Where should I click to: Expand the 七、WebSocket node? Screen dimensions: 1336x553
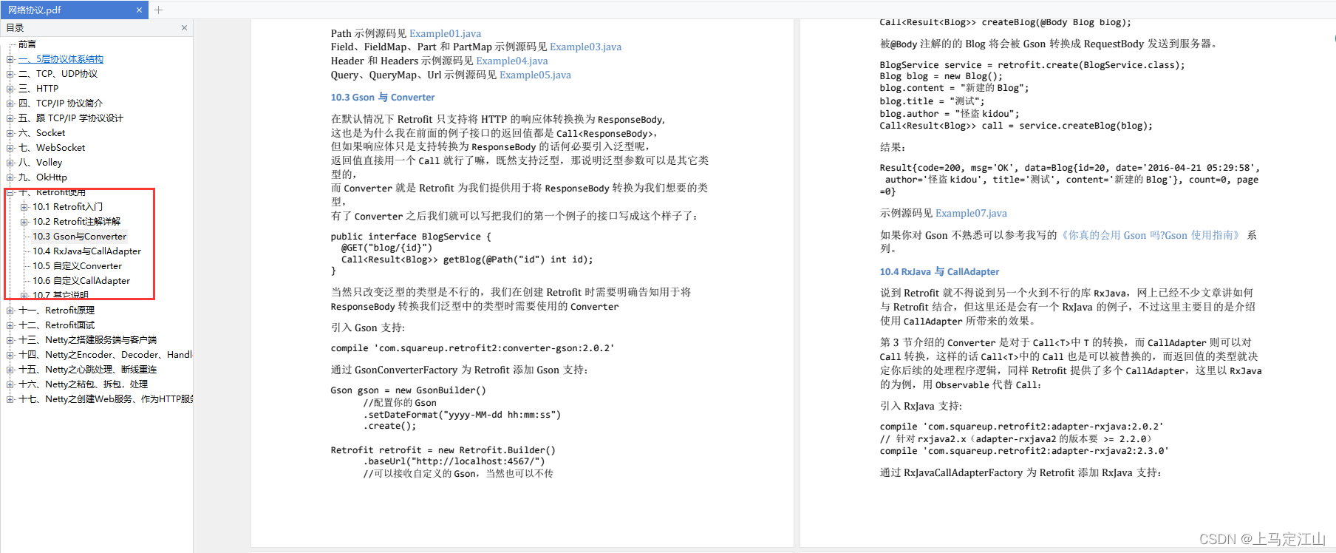[10, 148]
